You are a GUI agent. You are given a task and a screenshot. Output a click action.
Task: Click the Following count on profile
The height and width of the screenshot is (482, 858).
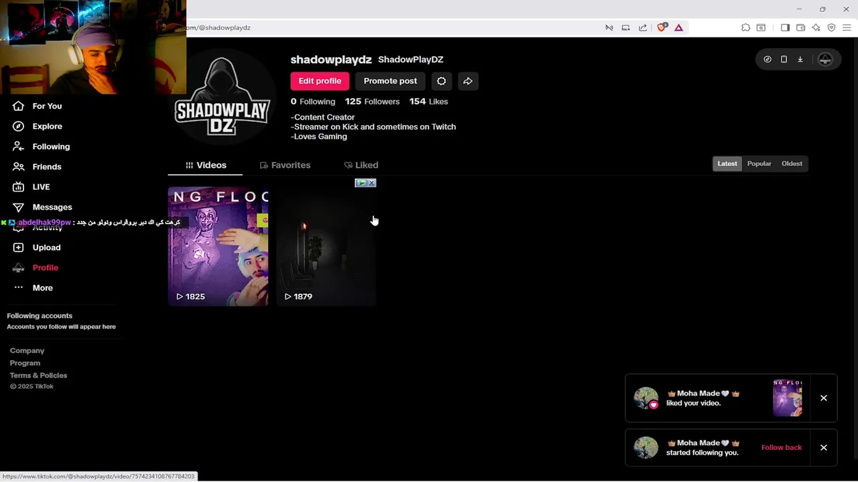[x=312, y=102]
